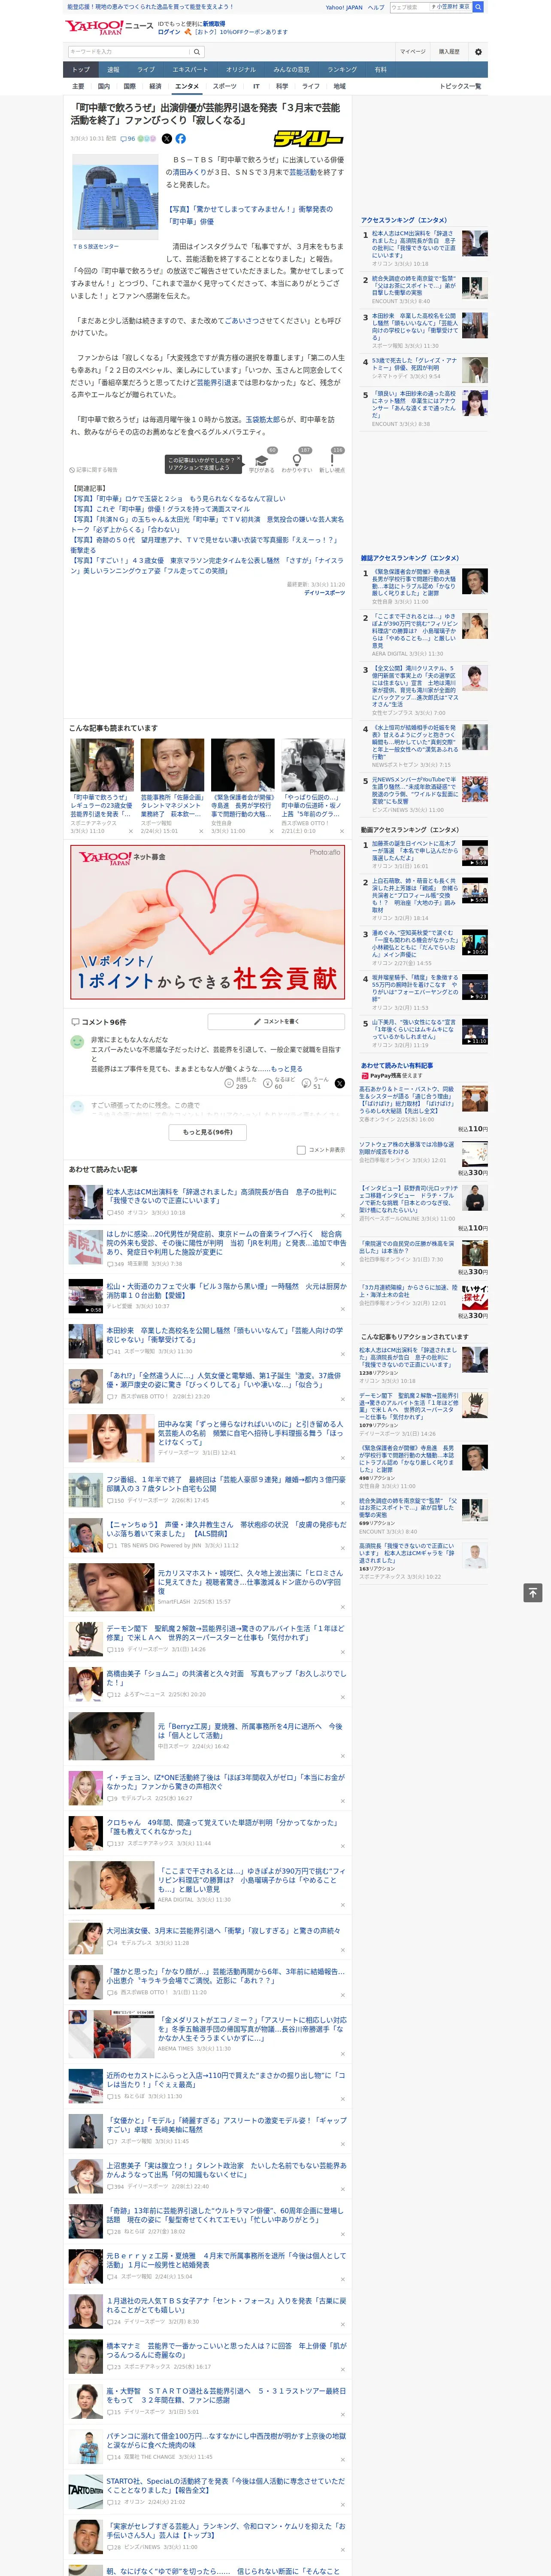This screenshot has width=551, height=2576.
Task: Click the top web search input field
Action: pyautogui.click(x=409, y=7)
